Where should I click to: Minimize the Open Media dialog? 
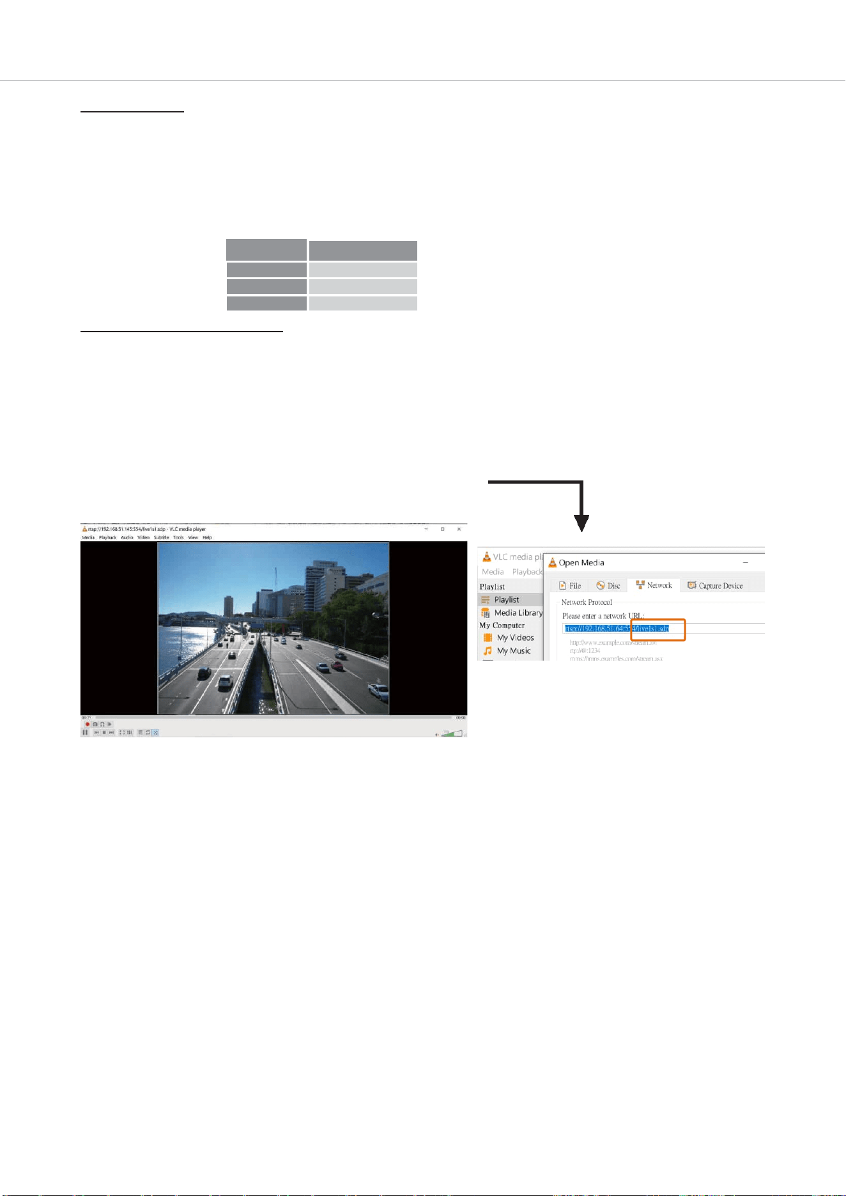pyautogui.click(x=745, y=562)
